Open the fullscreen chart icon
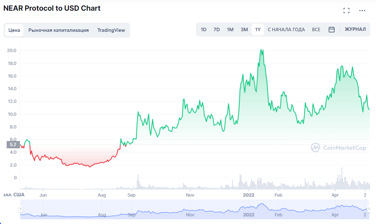The image size is (376, 224). point(346,10)
